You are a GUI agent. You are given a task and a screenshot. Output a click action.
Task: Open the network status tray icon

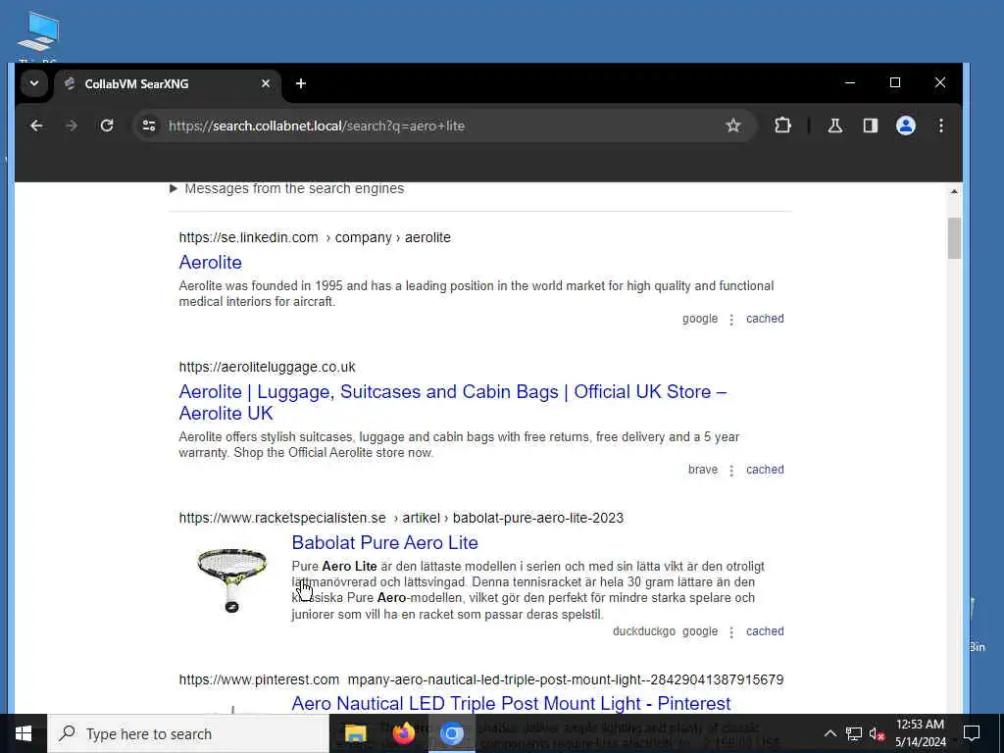(854, 733)
